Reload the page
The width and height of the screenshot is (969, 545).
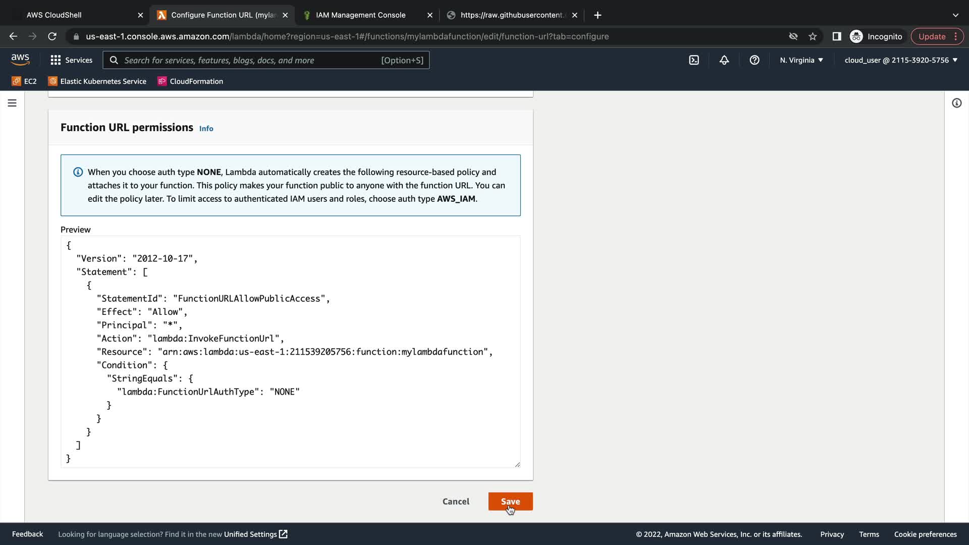coord(52,36)
